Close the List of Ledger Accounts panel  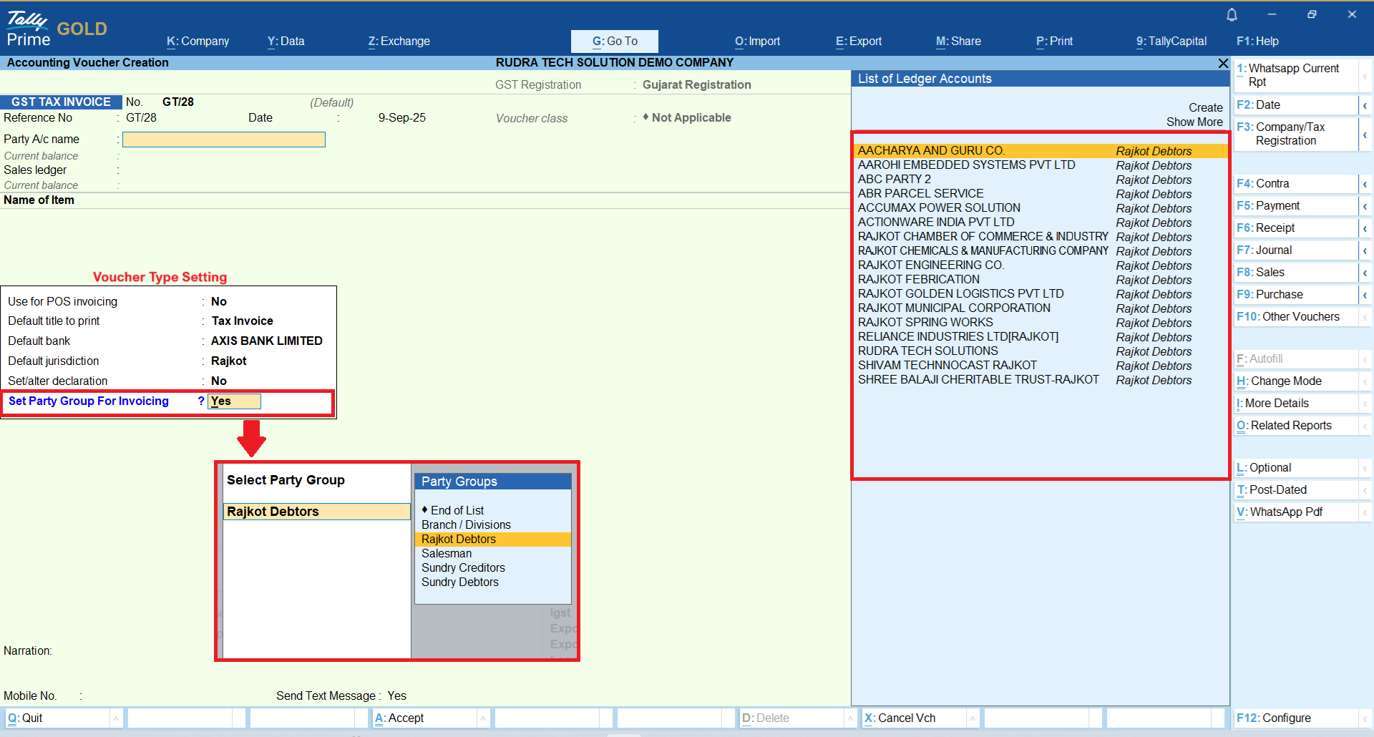(1223, 64)
